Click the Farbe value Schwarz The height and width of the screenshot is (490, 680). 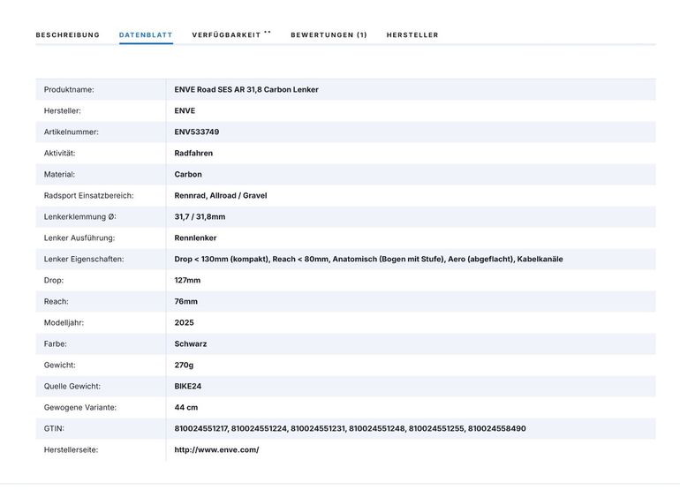coord(191,343)
